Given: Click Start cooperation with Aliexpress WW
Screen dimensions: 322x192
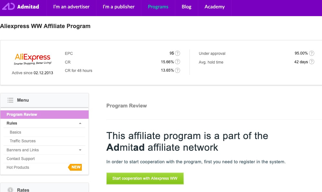Looking at the screenshot, I should coord(145,178).
